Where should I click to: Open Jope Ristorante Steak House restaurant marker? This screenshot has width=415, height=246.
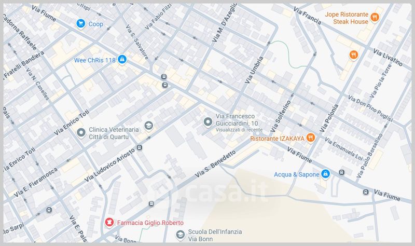[x=375, y=18]
